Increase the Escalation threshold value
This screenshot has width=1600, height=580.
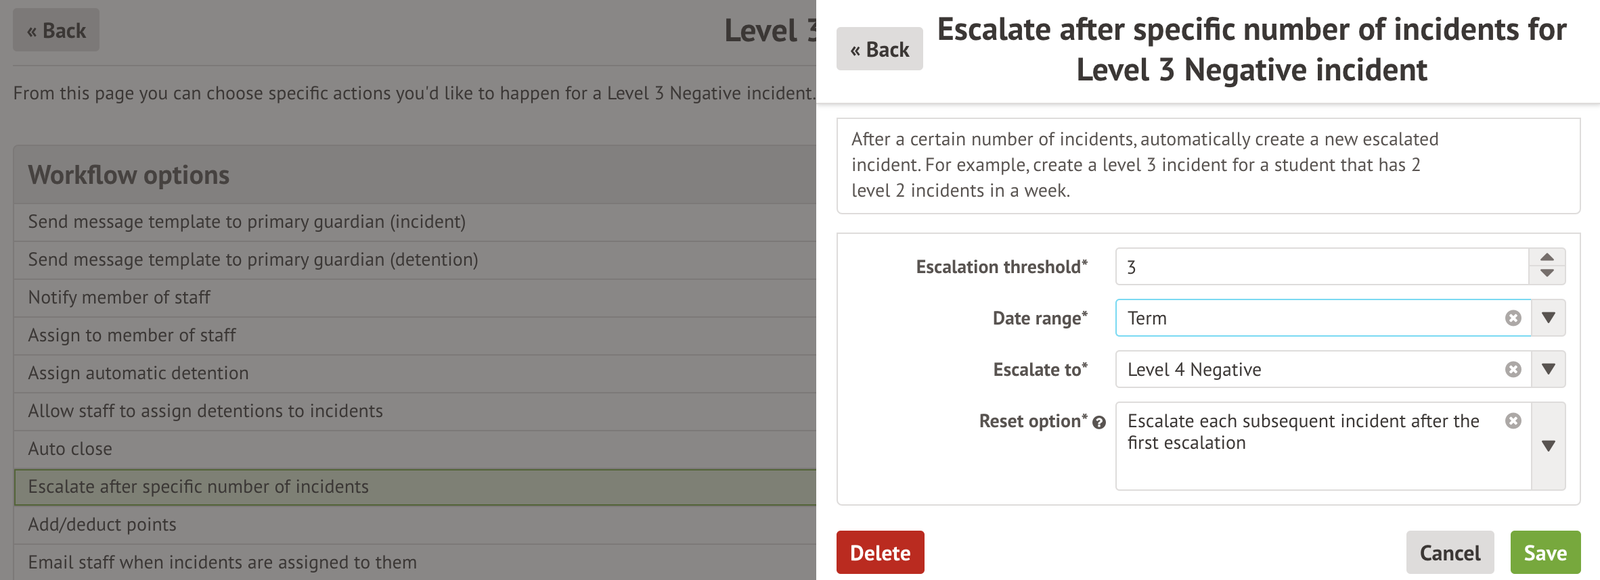coord(1547,258)
